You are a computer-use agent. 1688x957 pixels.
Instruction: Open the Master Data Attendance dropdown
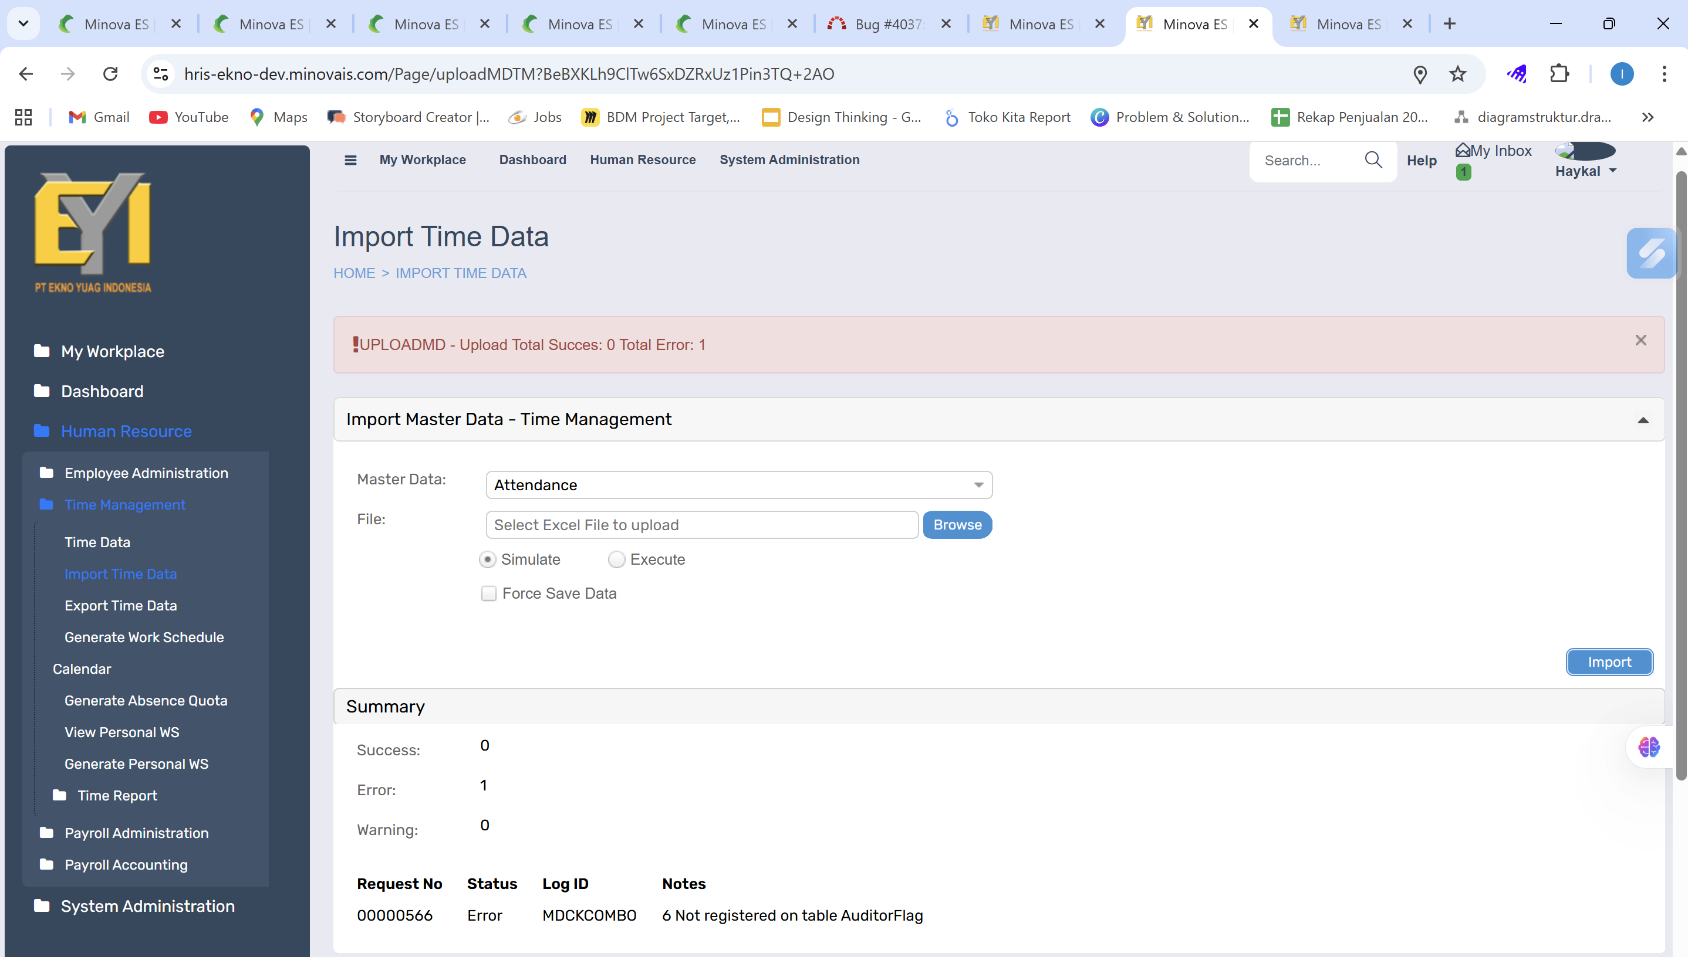click(x=738, y=485)
